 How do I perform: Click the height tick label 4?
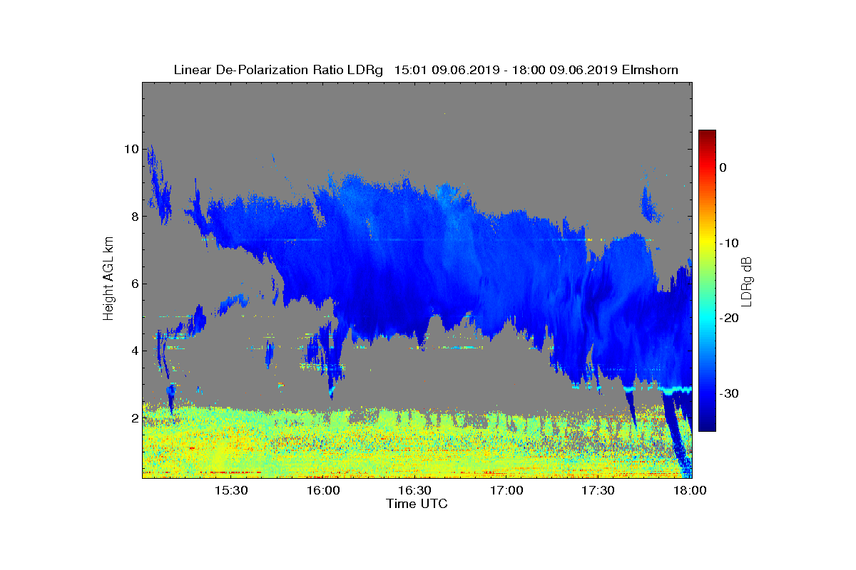[133, 351]
